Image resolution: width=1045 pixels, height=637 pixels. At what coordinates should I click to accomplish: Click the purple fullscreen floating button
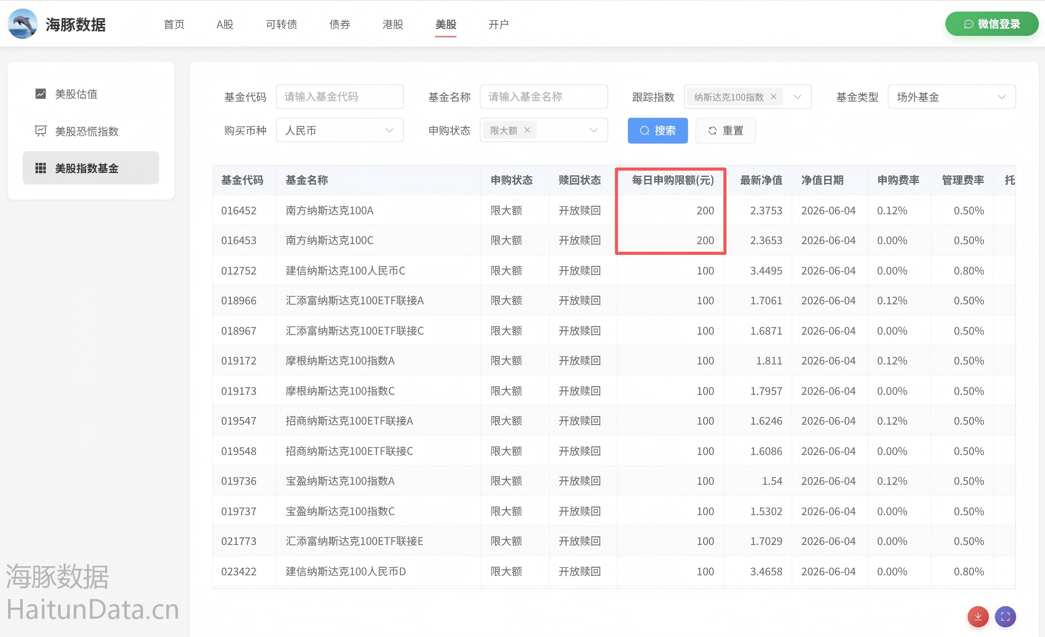point(1005,616)
